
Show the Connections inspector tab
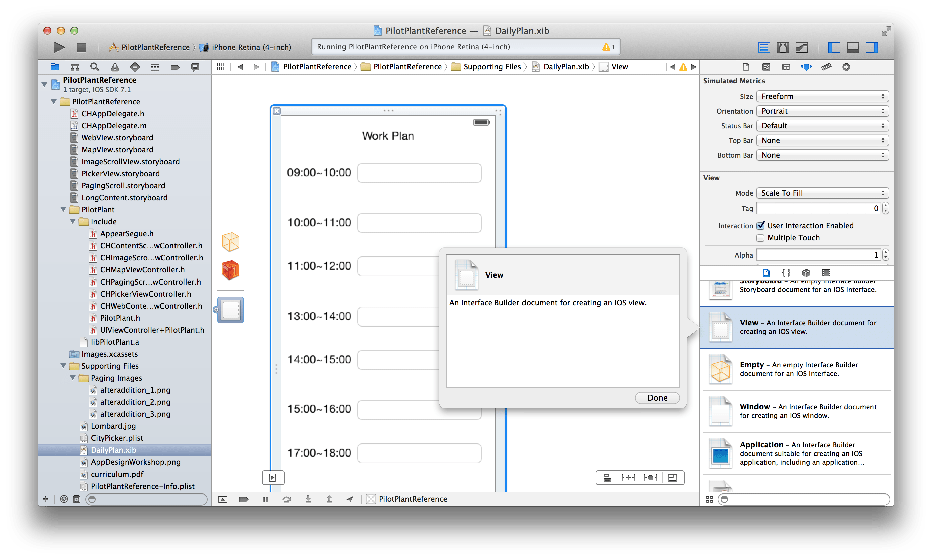(x=846, y=67)
